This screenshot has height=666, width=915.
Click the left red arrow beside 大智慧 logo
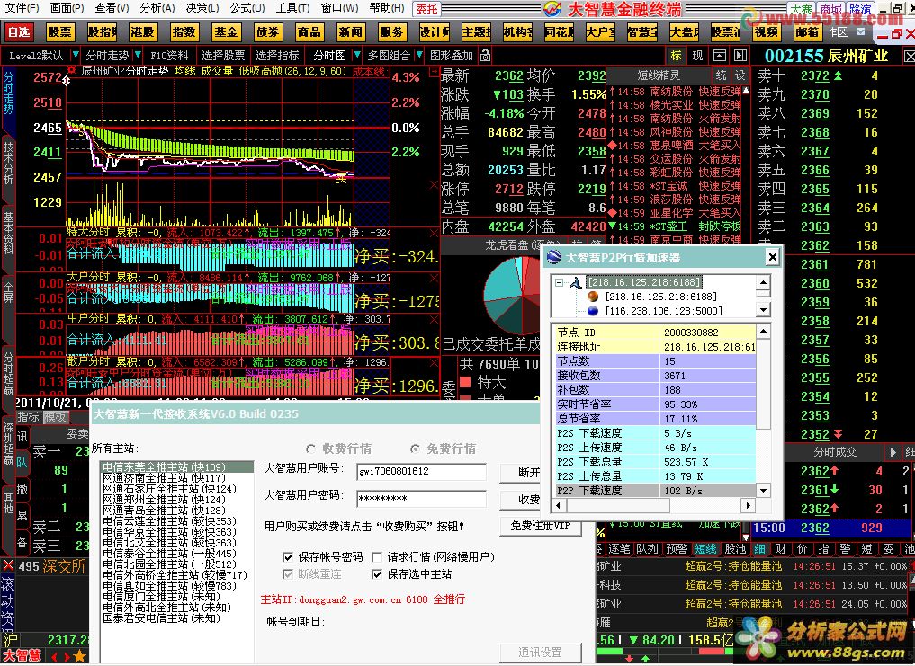(54, 657)
